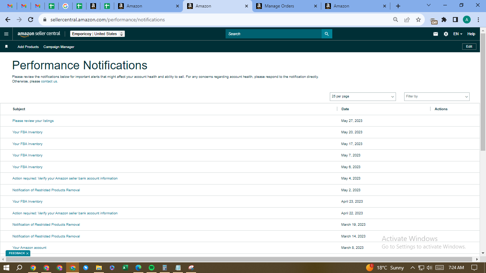Click the share page icon in address bar
Viewport: 486px width, 273px height.
(x=407, y=20)
